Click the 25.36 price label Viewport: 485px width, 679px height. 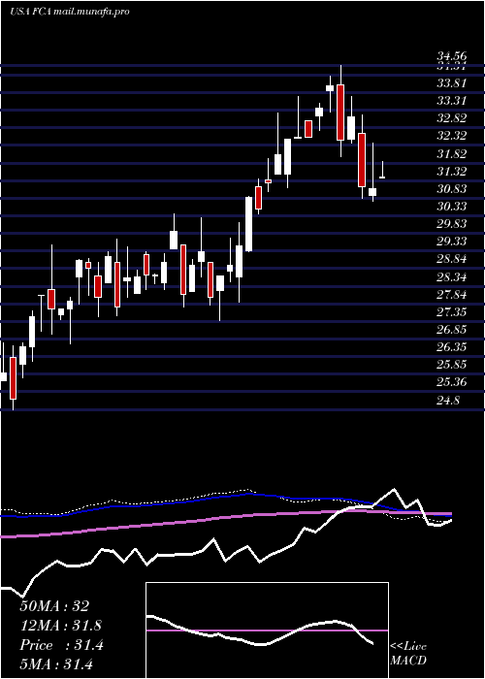pyautogui.click(x=452, y=382)
